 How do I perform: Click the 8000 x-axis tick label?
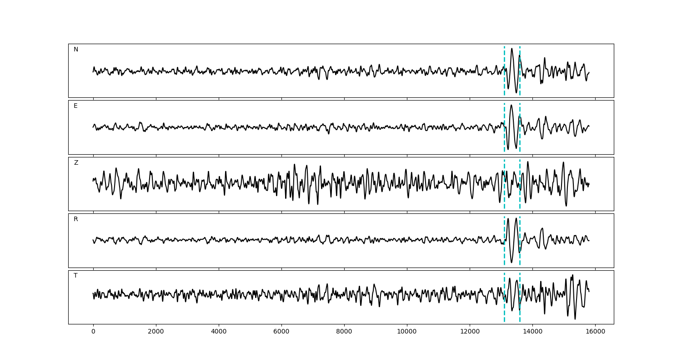pos(344,332)
